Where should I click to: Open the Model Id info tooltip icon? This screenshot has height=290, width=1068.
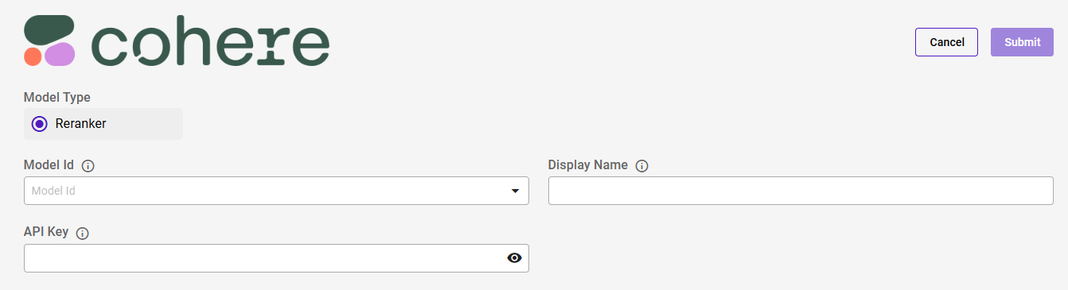[88, 166]
